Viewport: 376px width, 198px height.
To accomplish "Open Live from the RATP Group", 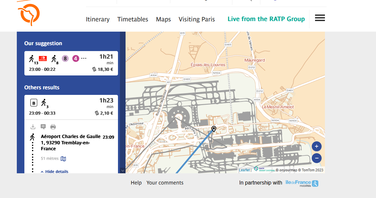I will pyautogui.click(x=266, y=19).
